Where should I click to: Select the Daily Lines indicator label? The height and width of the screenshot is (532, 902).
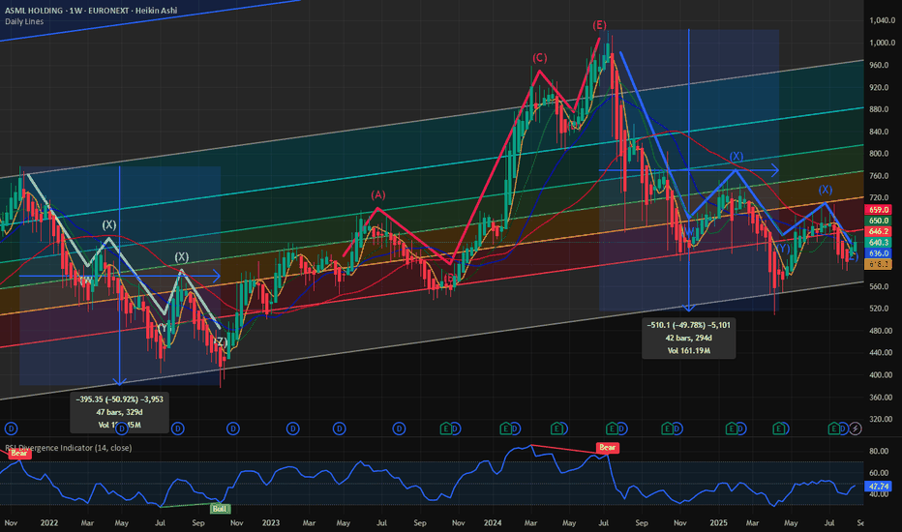[24, 21]
